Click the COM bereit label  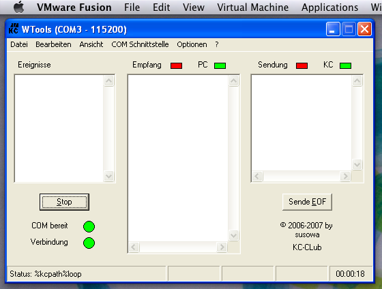pos(50,226)
